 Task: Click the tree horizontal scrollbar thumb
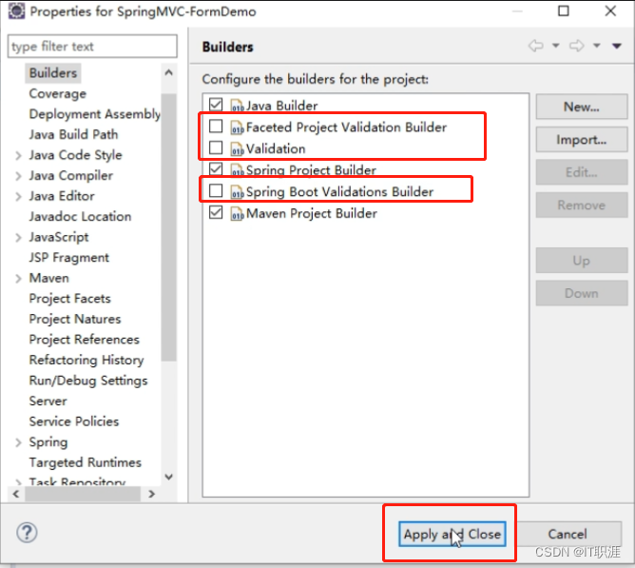pyautogui.click(x=83, y=494)
